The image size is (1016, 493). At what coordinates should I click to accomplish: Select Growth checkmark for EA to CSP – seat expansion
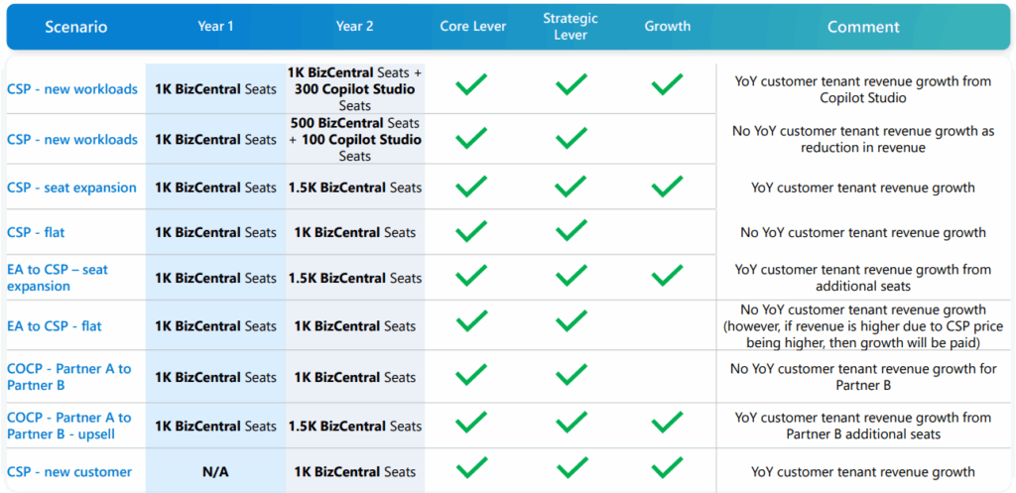668,276
